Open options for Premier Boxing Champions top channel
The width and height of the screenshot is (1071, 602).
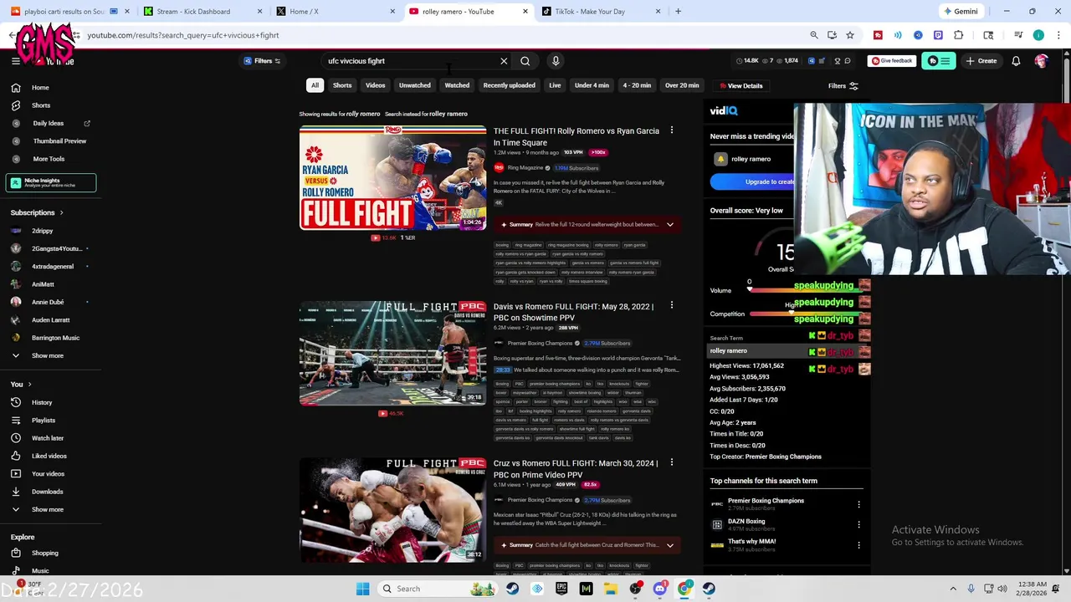[x=858, y=504]
